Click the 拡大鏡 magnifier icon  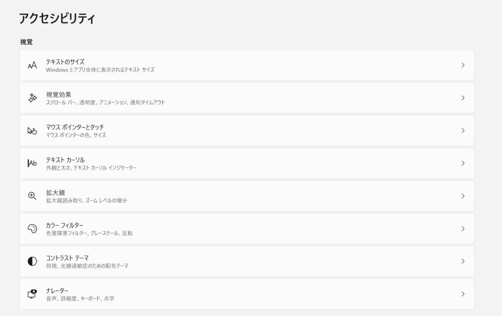32,196
